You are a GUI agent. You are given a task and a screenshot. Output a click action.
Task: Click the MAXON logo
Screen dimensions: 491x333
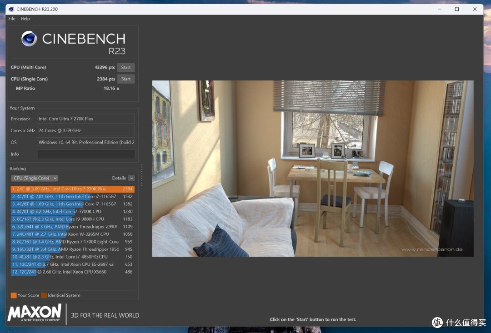point(34,313)
